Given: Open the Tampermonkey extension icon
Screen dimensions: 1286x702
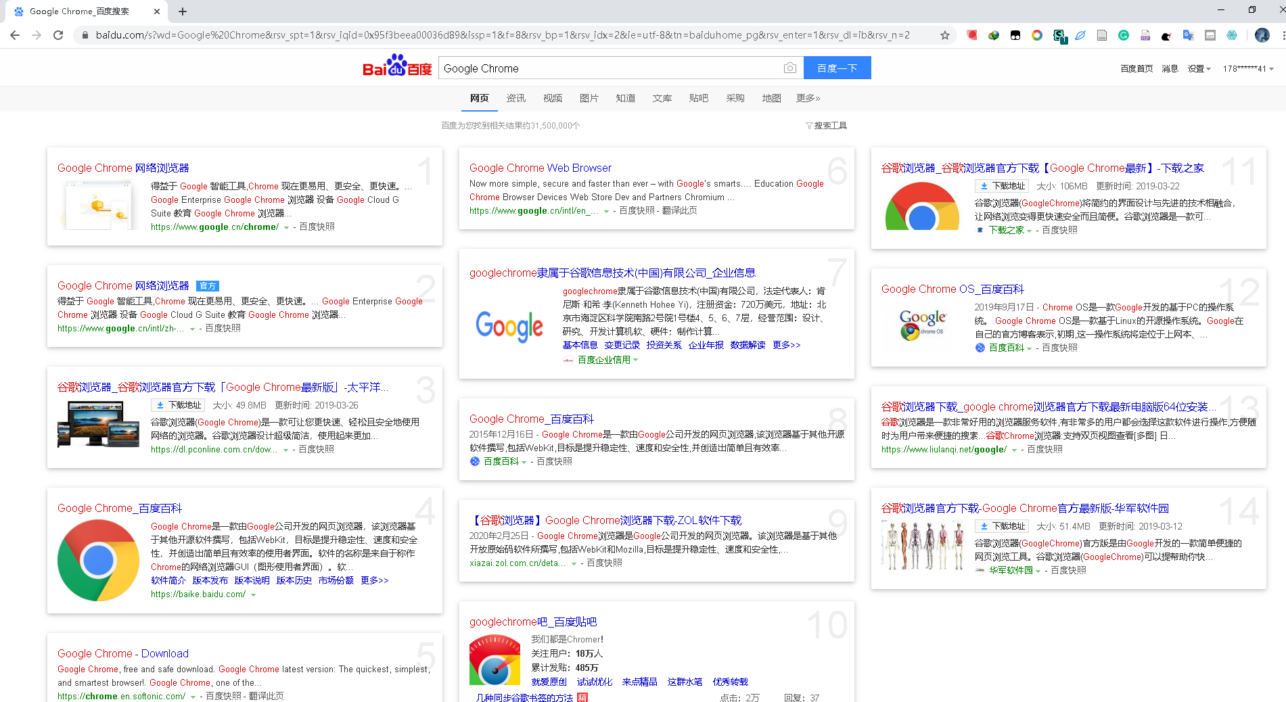Looking at the screenshot, I should click(x=1015, y=35).
